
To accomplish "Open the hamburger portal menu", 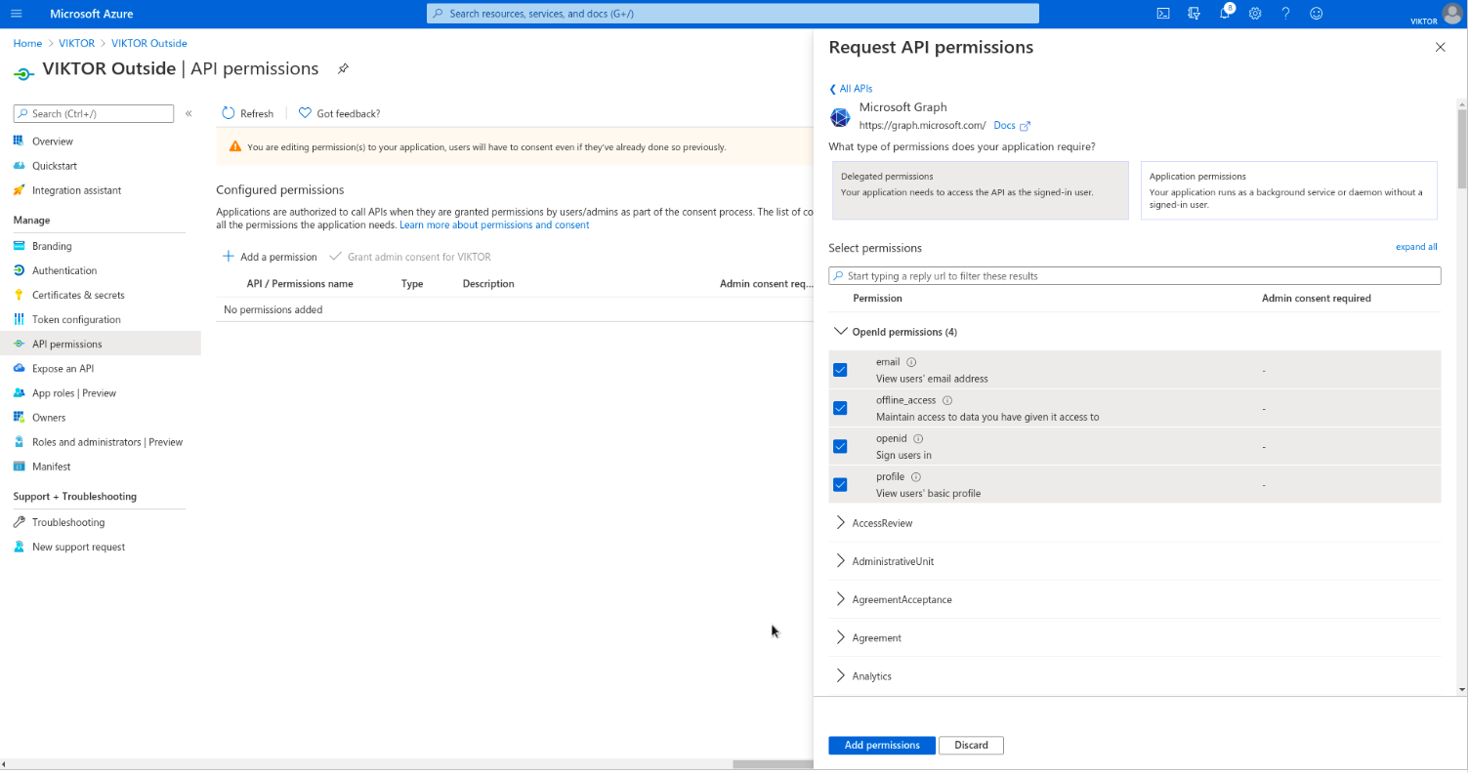I will click(16, 14).
